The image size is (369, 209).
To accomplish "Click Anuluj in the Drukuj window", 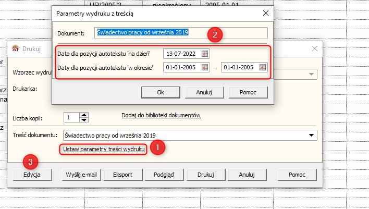I will [247, 175].
